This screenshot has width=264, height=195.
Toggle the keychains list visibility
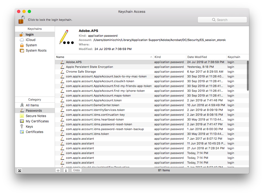click(19, 170)
